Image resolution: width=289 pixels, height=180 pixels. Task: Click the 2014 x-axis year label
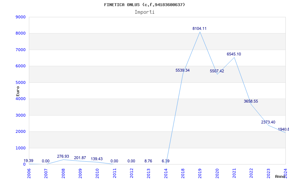[x=166, y=173]
